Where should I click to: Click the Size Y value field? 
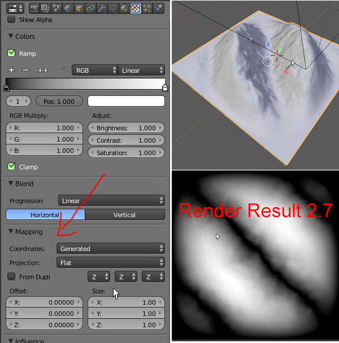coord(126,314)
